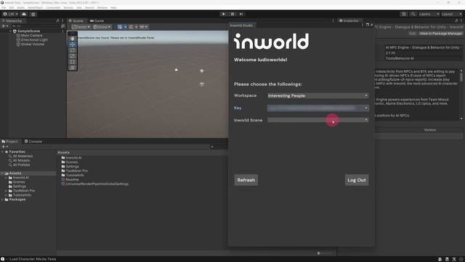Expand the Inworld.AI folder in tree
This screenshot has height=262, width=465.
pyautogui.click(x=6, y=178)
